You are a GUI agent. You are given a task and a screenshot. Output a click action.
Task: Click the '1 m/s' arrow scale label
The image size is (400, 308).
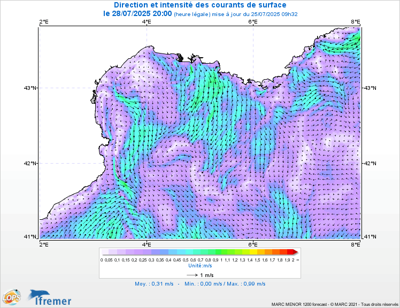coord(207,275)
